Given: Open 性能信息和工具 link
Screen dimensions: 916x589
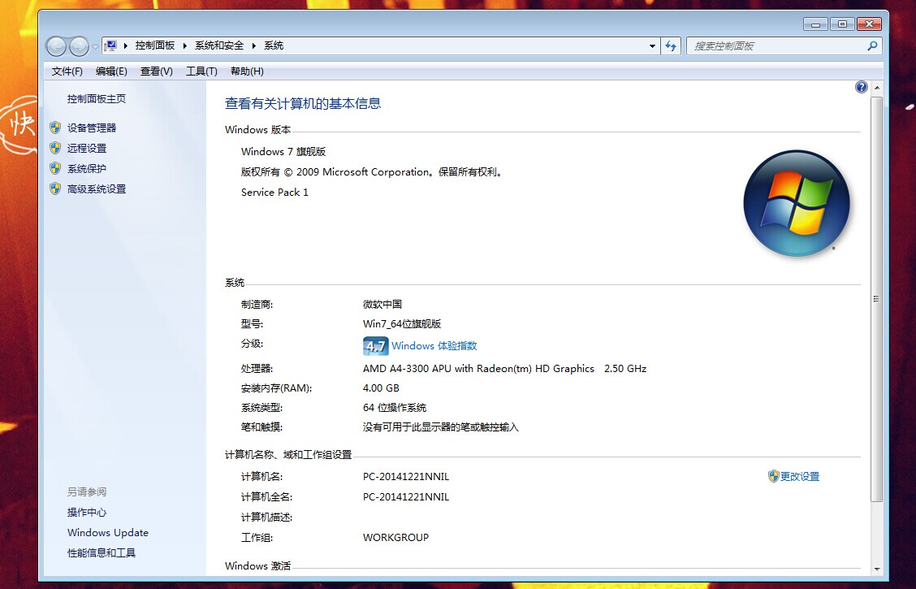Looking at the screenshot, I should (x=101, y=552).
